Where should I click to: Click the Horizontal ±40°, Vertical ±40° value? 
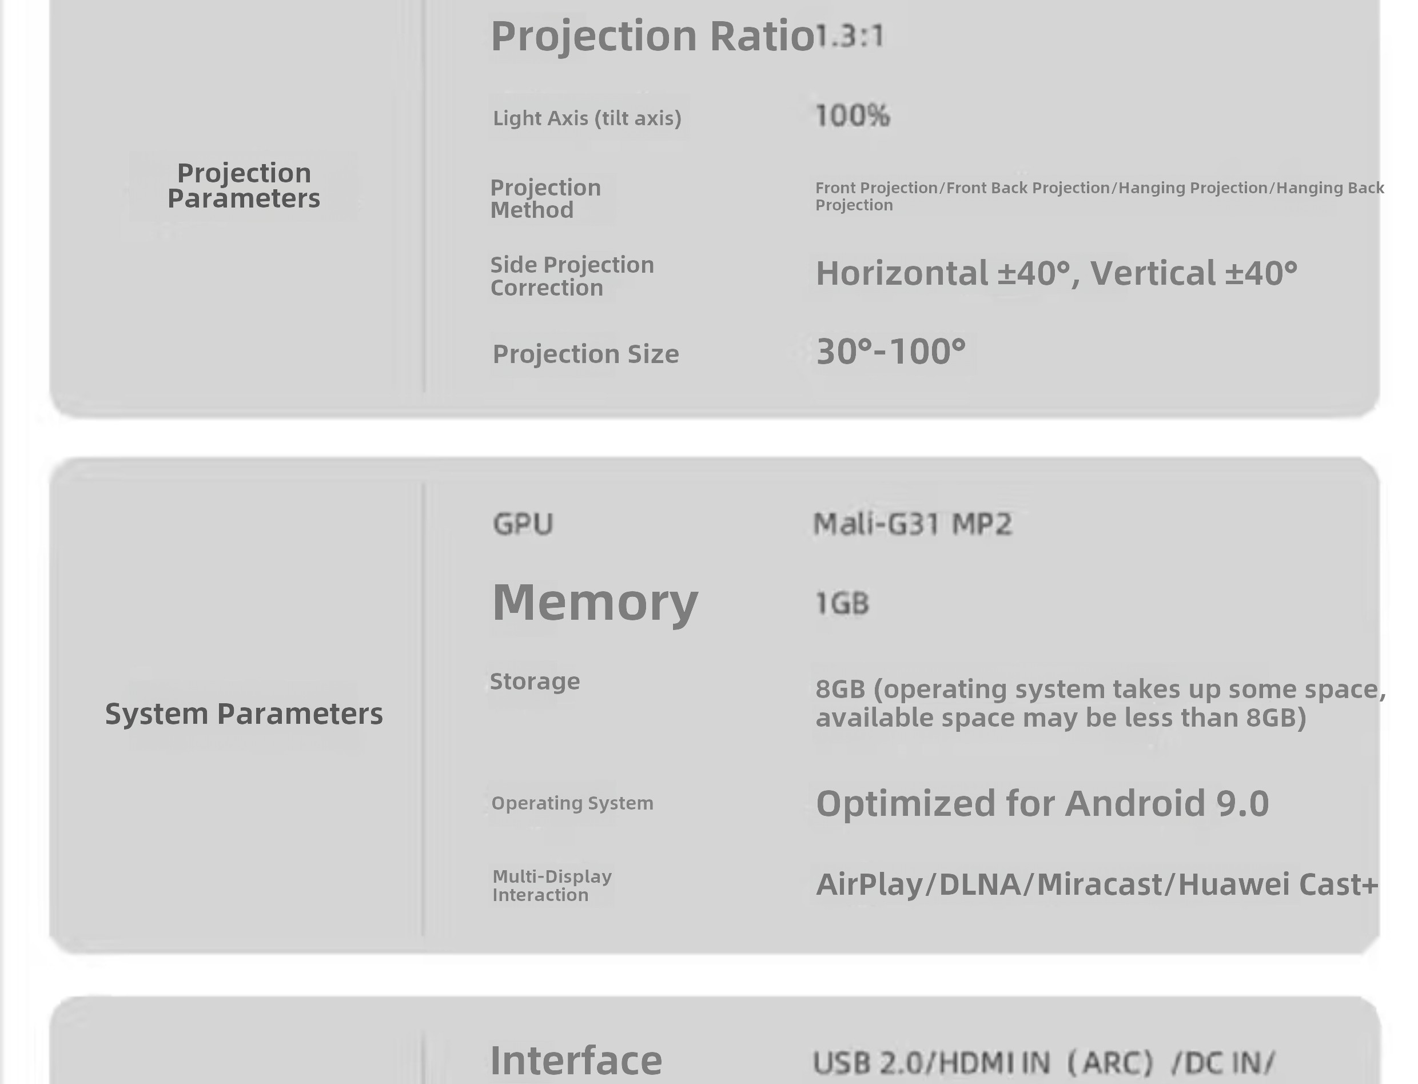tap(1056, 273)
